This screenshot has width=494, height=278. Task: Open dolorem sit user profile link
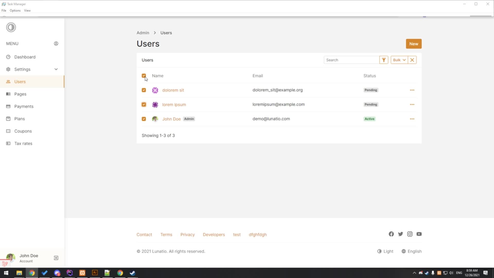173,90
